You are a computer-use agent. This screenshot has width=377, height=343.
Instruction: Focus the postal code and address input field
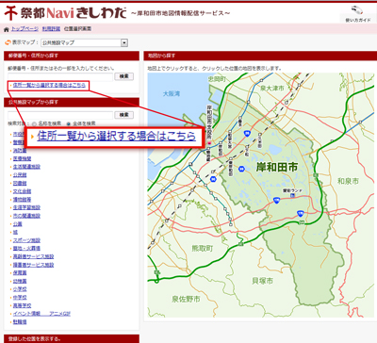pyautogui.click(x=60, y=76)
